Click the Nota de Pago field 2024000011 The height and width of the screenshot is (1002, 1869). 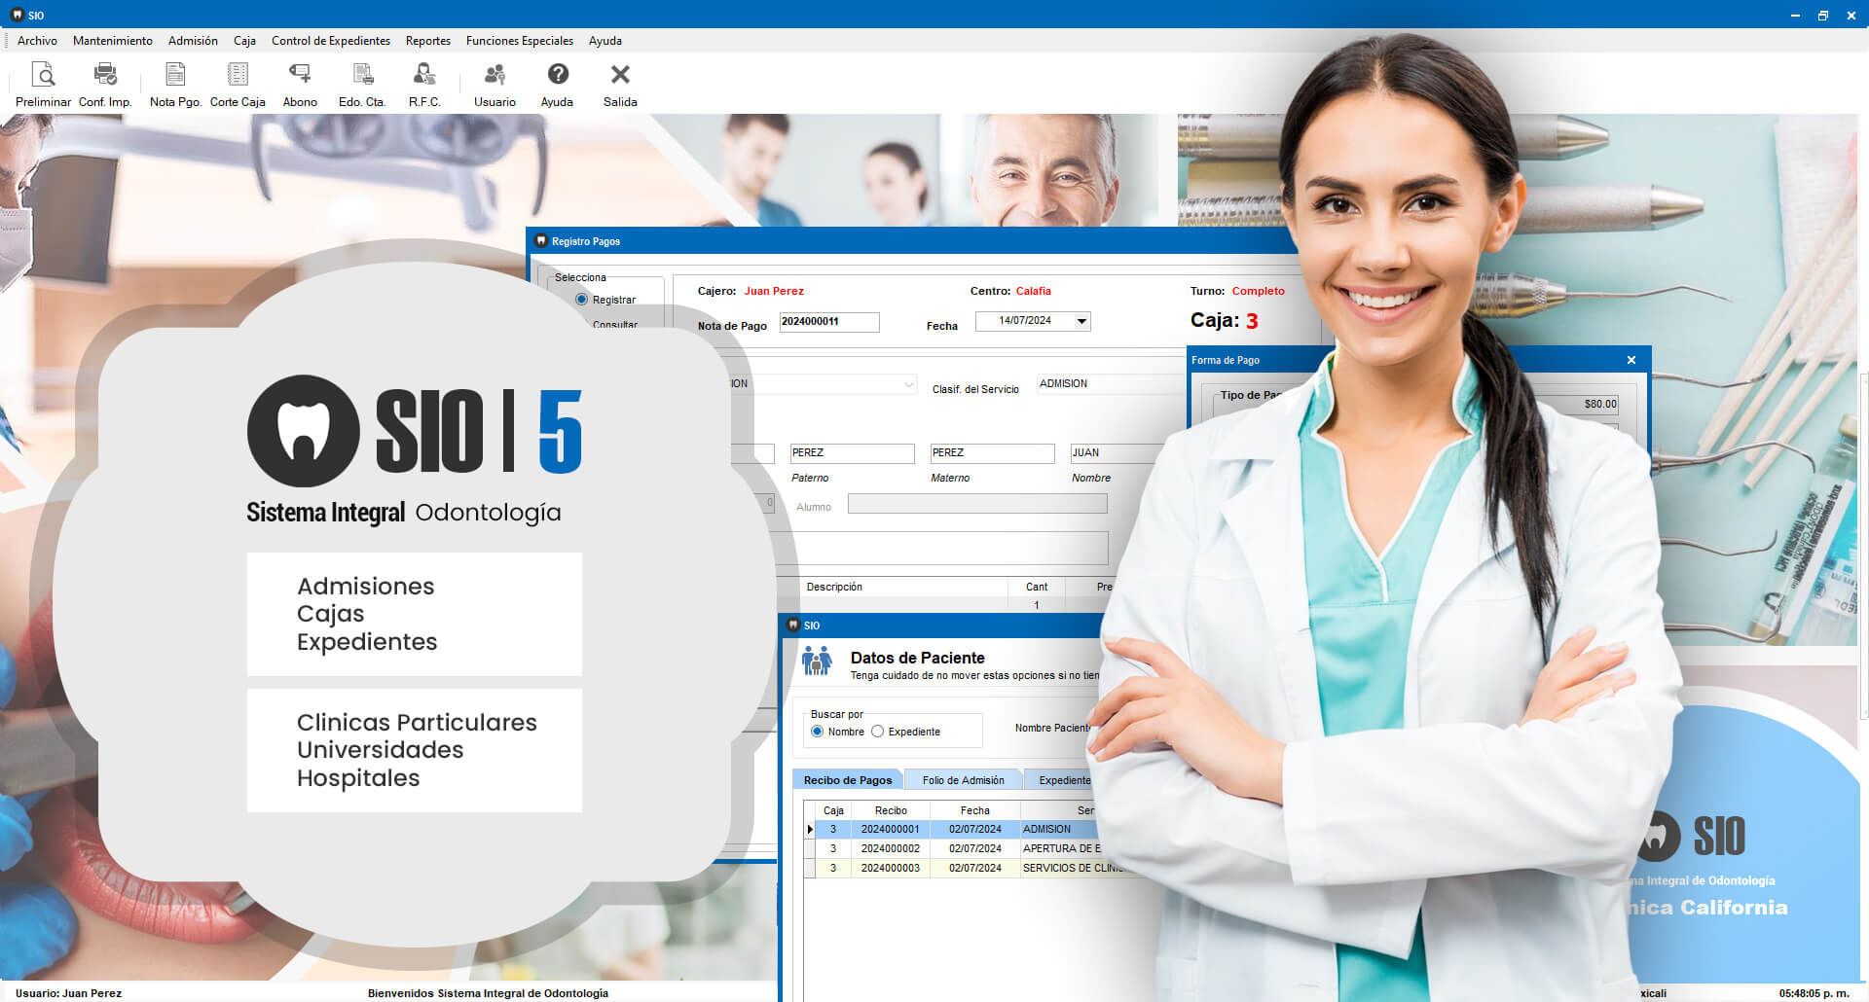(x=829, y=322)
